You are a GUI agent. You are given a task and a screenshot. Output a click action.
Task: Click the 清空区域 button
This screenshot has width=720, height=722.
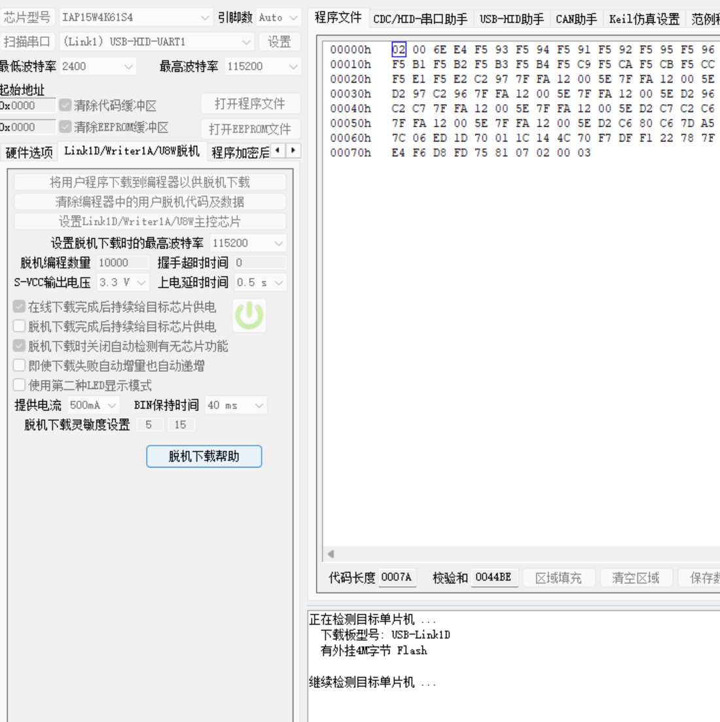635,577
